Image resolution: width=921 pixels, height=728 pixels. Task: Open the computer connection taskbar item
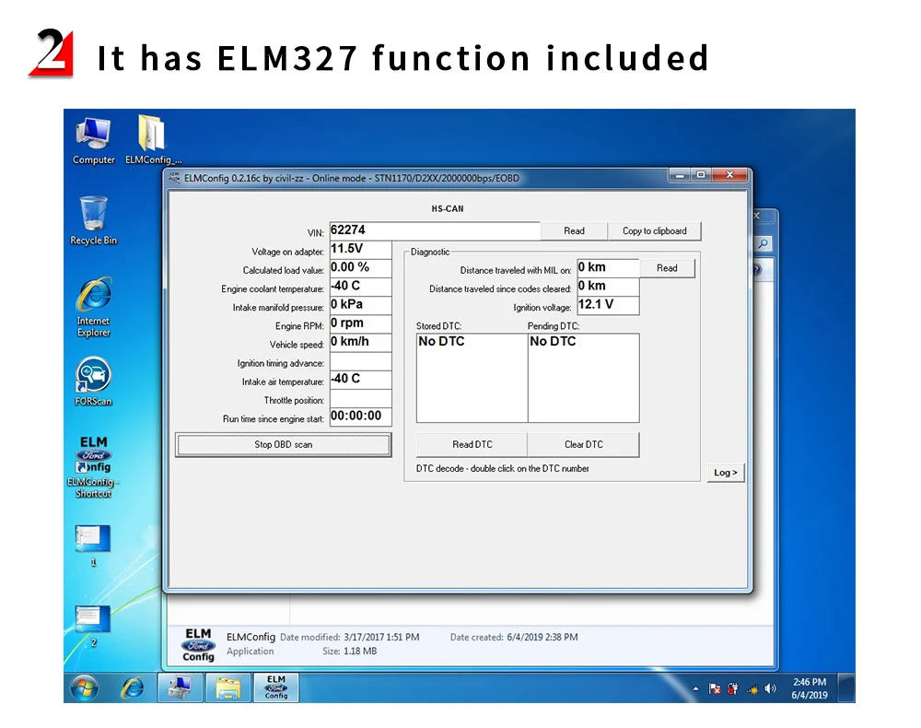tap(181, 687)
